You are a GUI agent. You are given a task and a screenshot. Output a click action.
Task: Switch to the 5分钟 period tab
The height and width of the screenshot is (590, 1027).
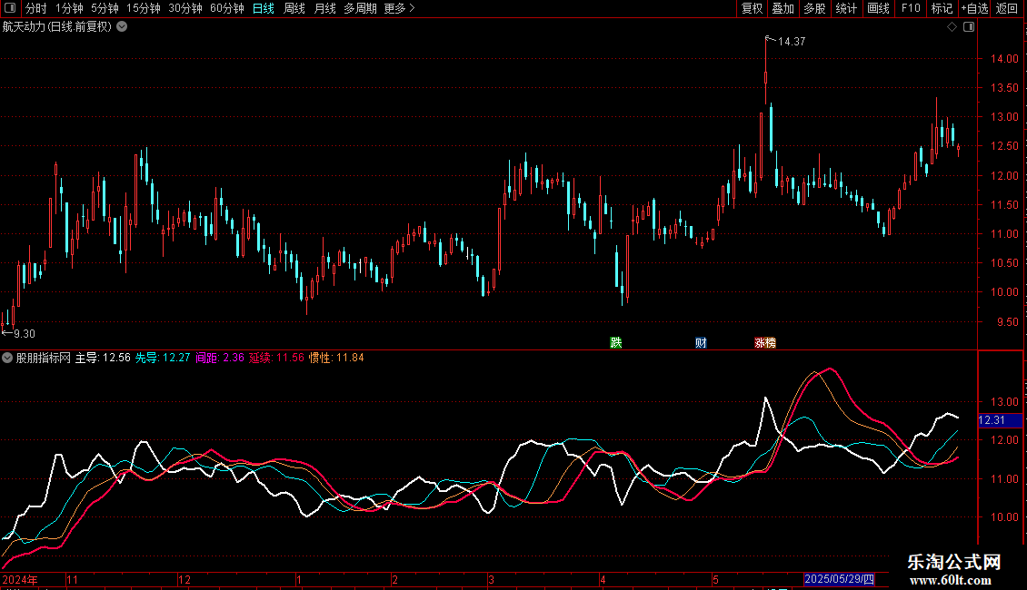[105, 8]
